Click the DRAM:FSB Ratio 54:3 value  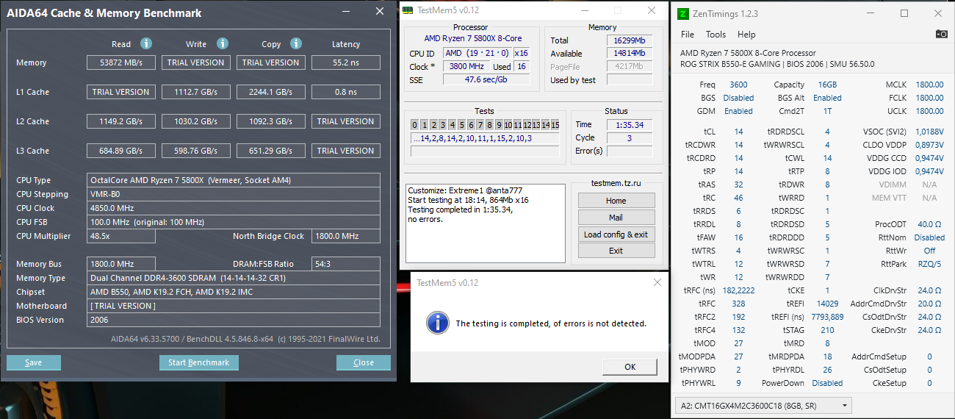(347, 264)
